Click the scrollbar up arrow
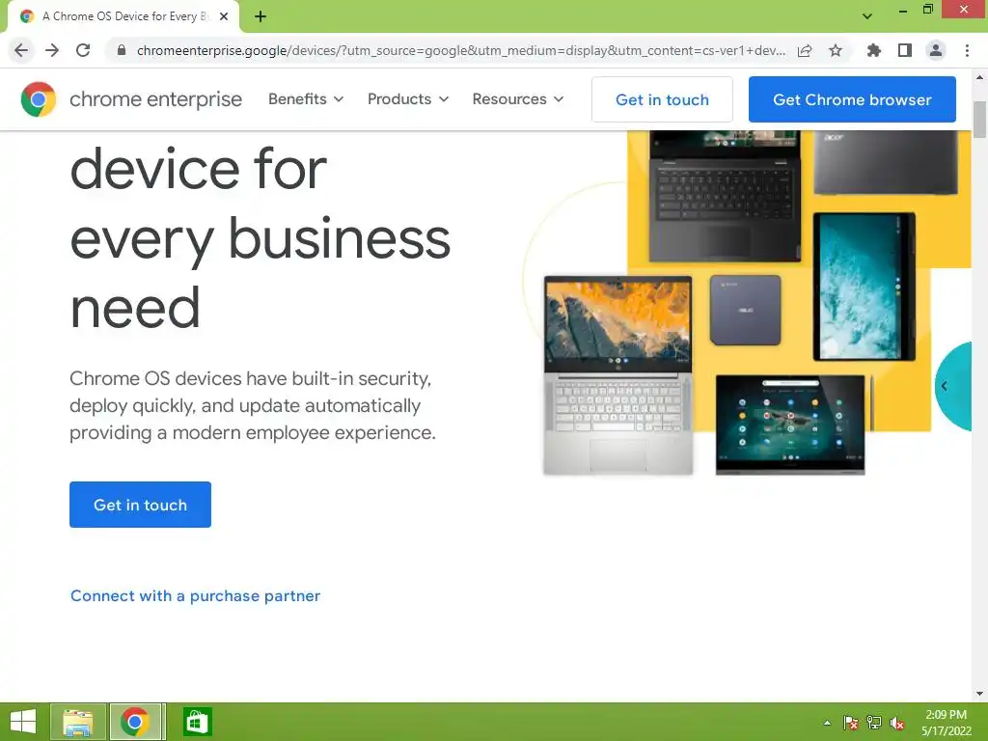 coord(979,77)
